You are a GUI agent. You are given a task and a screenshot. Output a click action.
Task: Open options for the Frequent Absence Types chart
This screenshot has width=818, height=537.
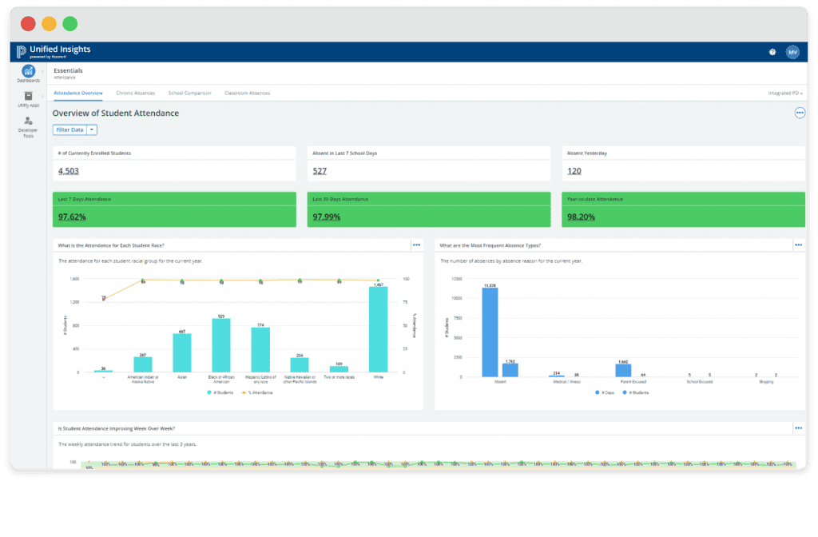coord(798,245)
